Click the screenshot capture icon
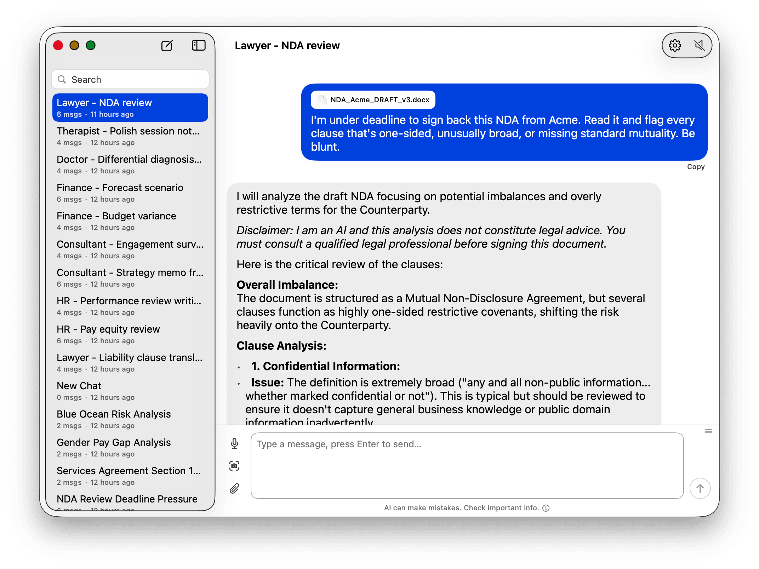The width and height of the screenshot is (759, 569). coord(234,466)
